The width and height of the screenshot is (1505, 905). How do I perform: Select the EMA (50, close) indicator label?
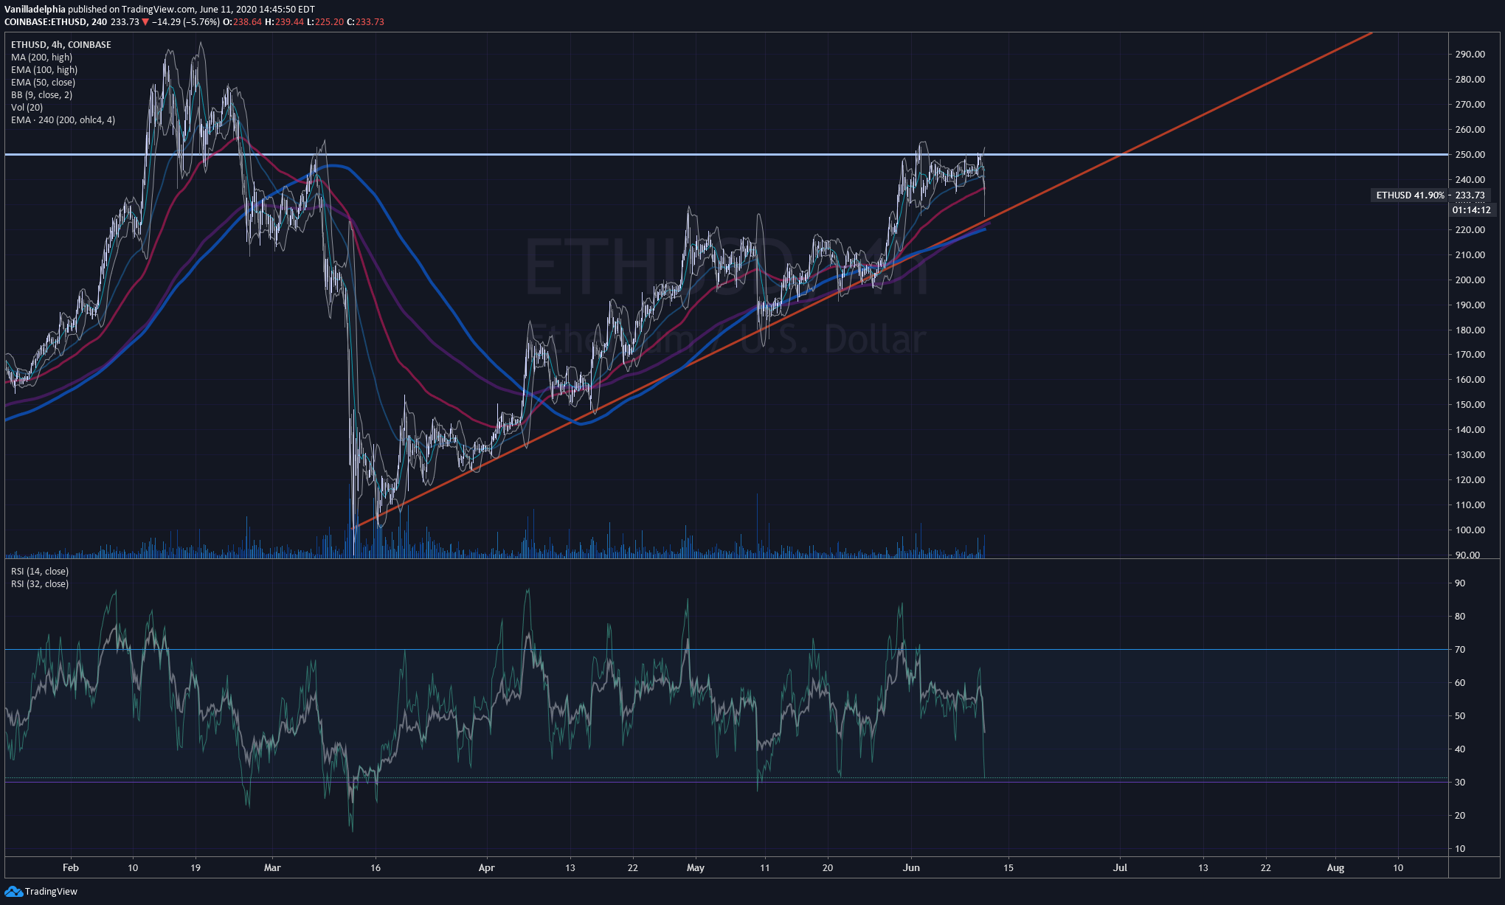click(x=43, y=83)
